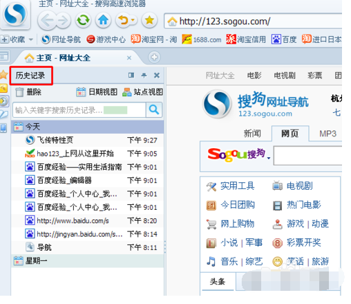Screen dimensions: 351x304
Task: Open the 网址导航 bookmark
Action: click(x=61, y=39)
